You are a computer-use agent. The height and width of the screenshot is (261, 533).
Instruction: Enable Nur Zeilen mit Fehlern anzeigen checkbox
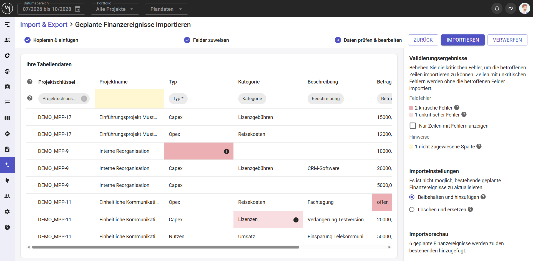(413, 126)
